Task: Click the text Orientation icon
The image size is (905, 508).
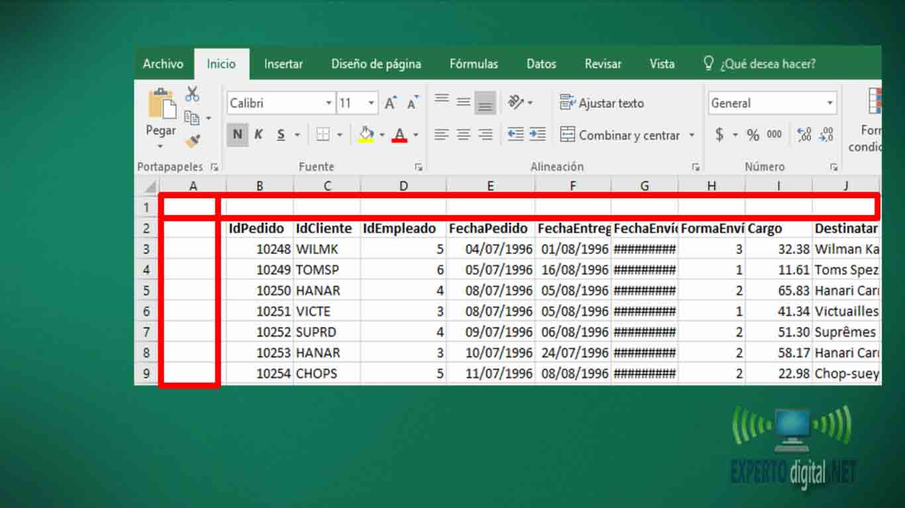Action: 516,103
